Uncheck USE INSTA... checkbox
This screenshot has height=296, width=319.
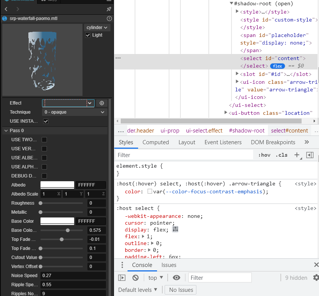coord(46,121)
